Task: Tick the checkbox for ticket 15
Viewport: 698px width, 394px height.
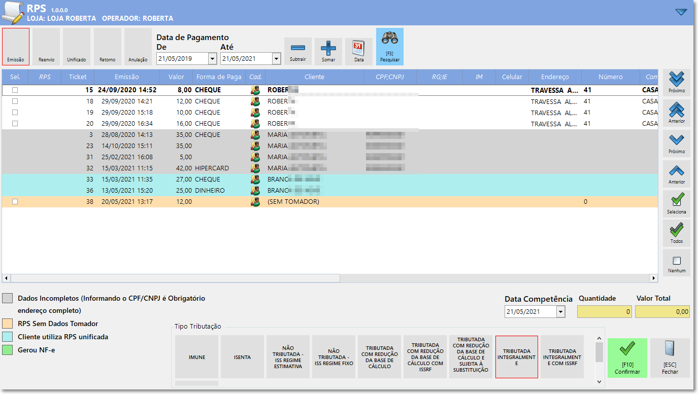Action: click(15, 90)
